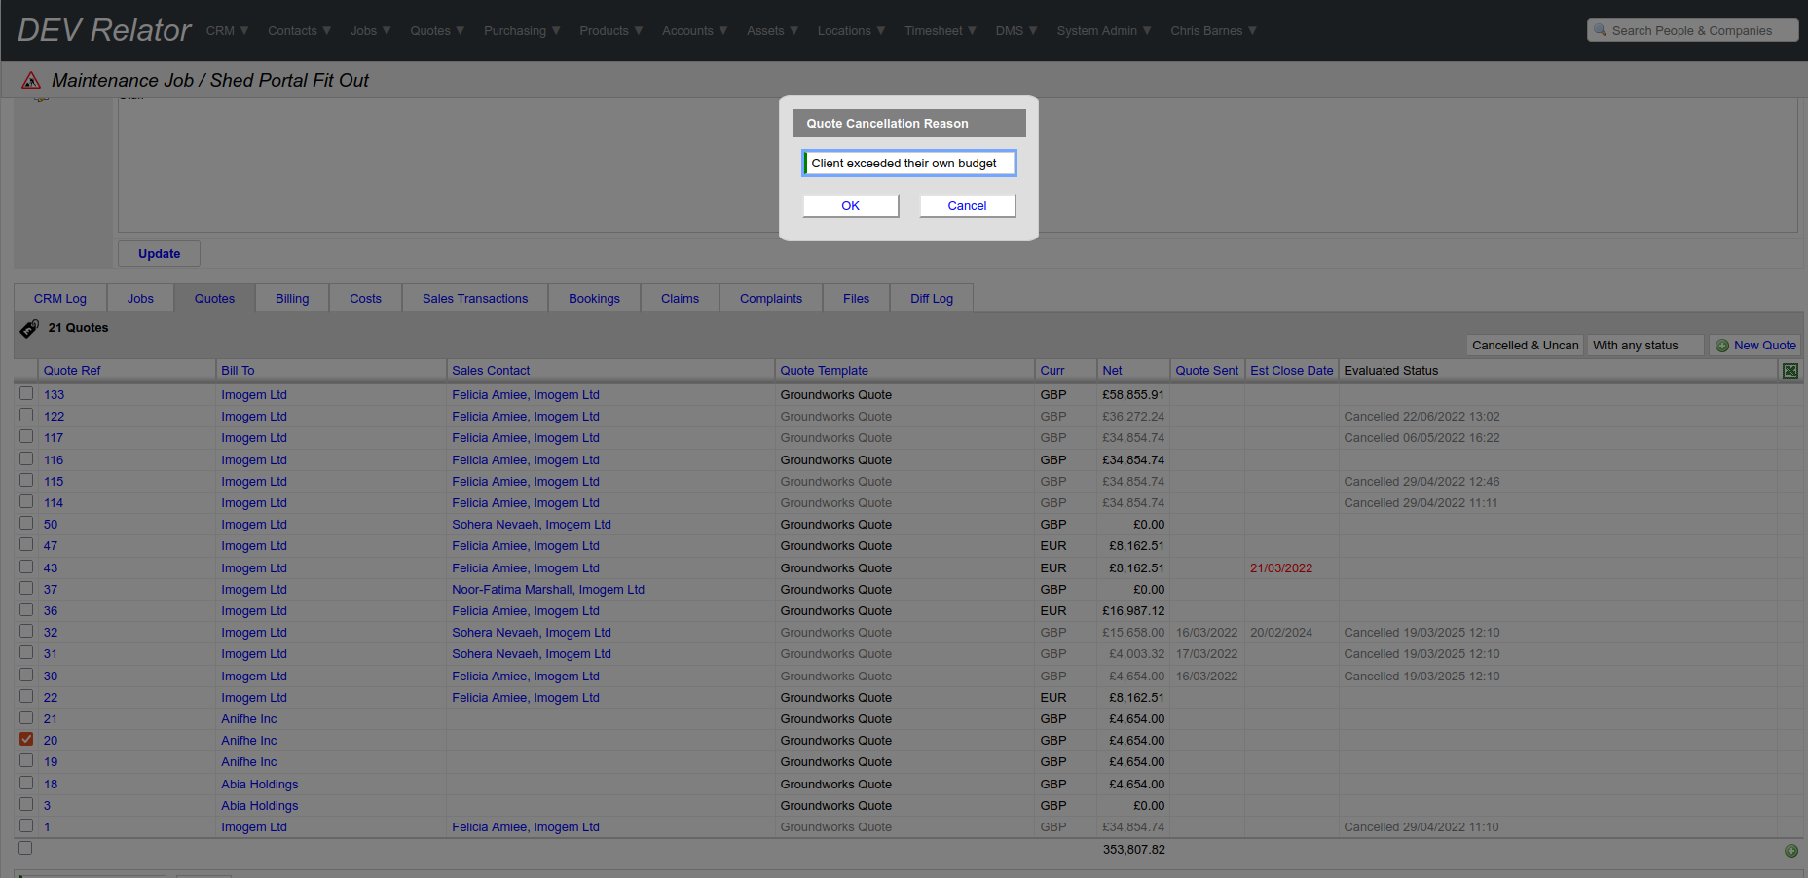Sort by the Quote Template column header
The image size is (1808, 878).
coord(824,371)
